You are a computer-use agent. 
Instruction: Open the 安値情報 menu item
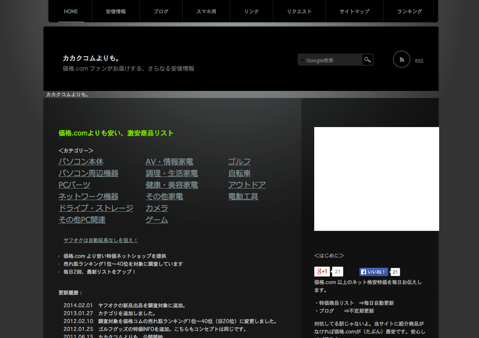116,11
